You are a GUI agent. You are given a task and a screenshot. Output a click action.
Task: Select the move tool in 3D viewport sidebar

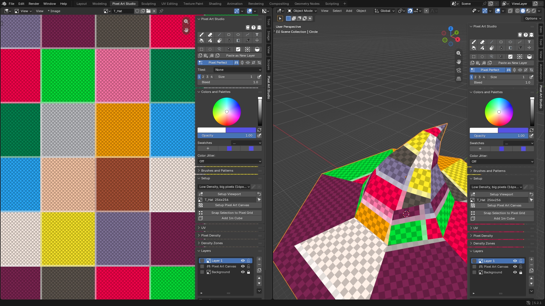(529, 48)
